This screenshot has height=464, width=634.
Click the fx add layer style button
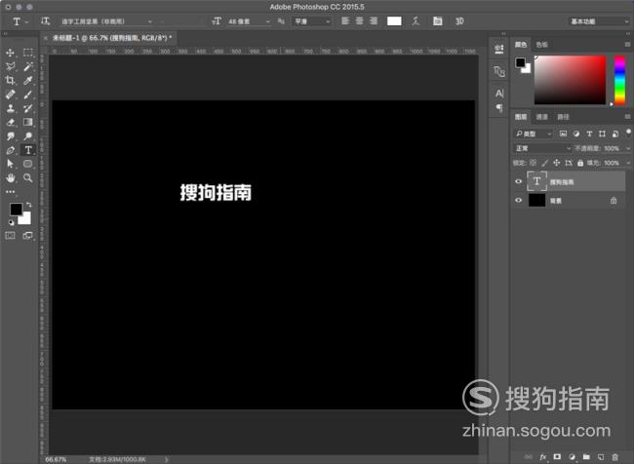[542, 457]
